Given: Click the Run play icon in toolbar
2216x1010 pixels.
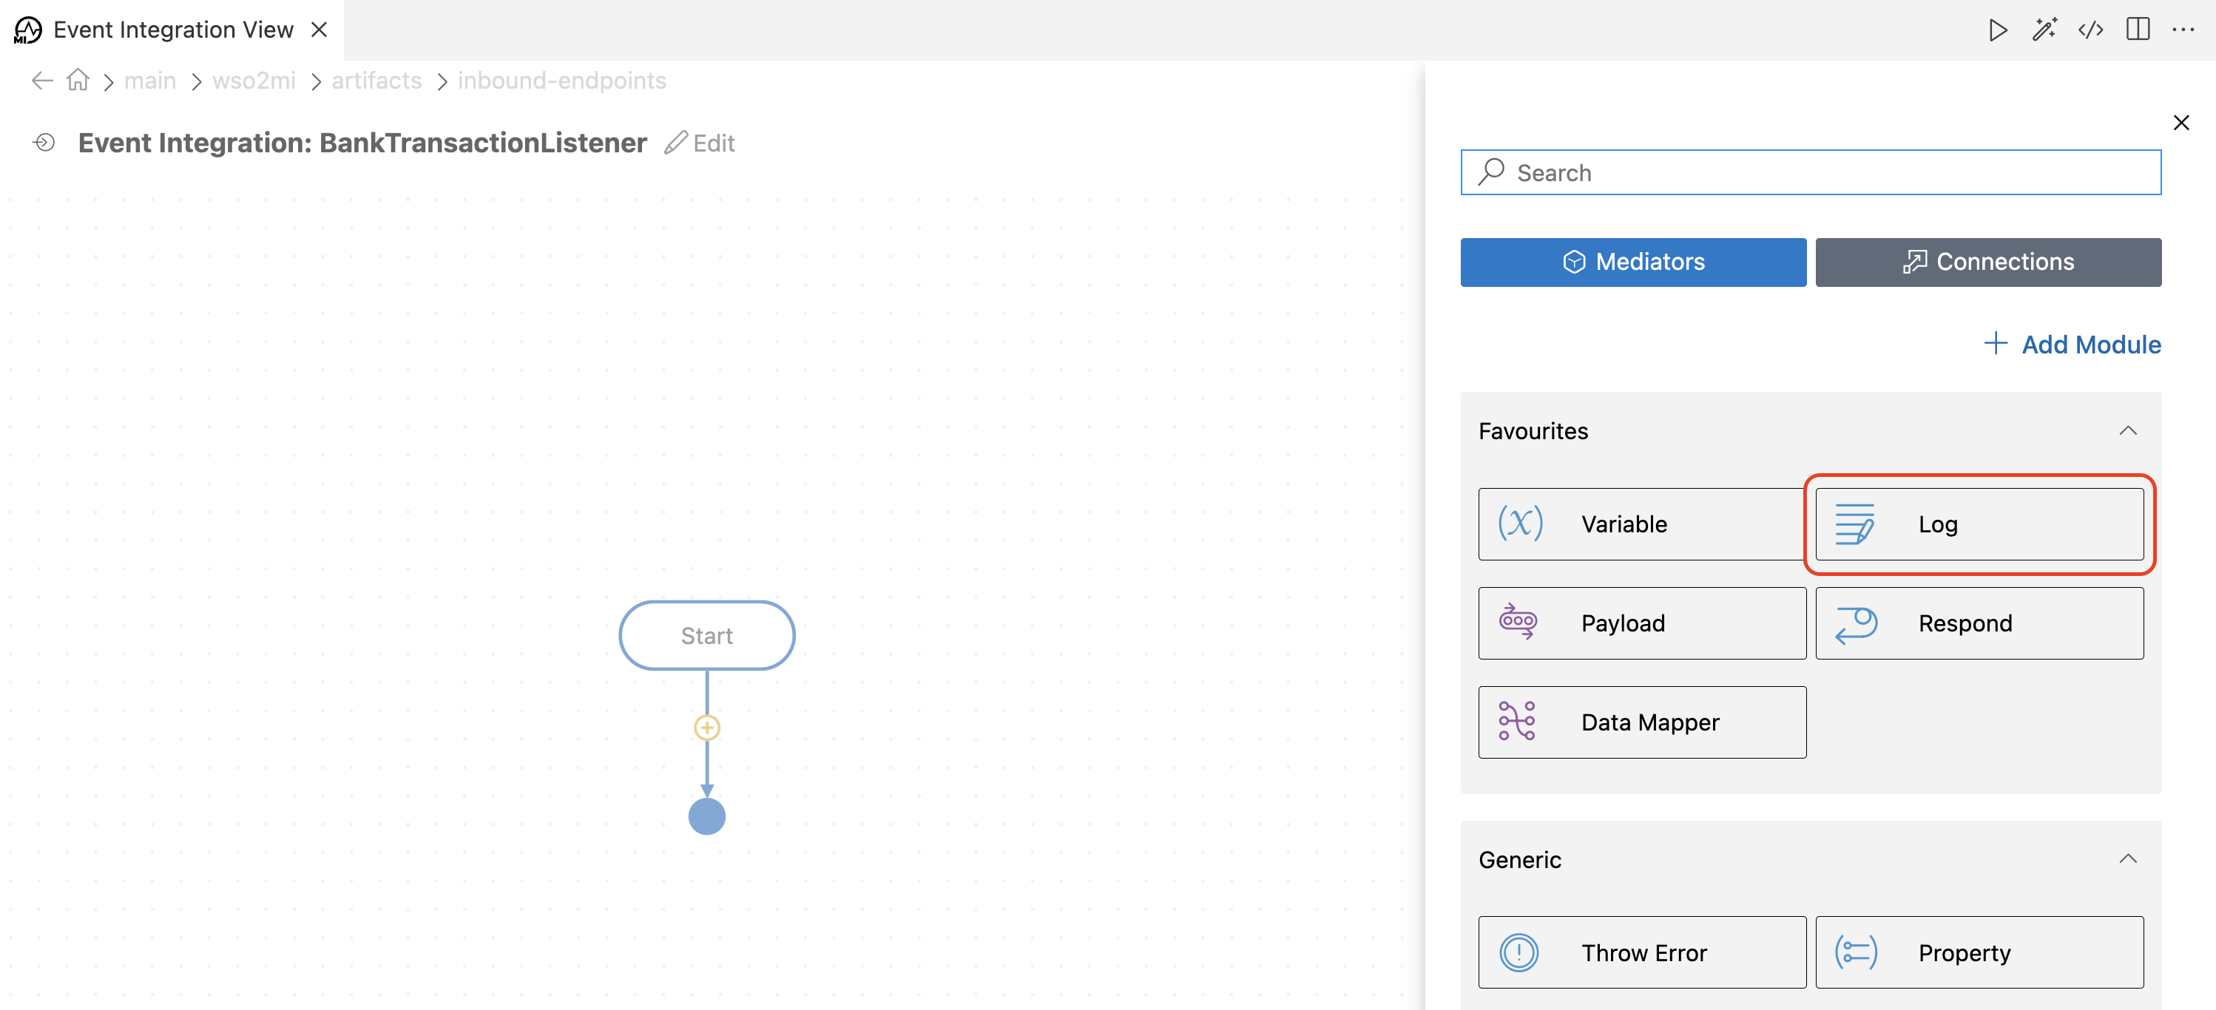Looking at the screenshot, I should [1998, 30].
